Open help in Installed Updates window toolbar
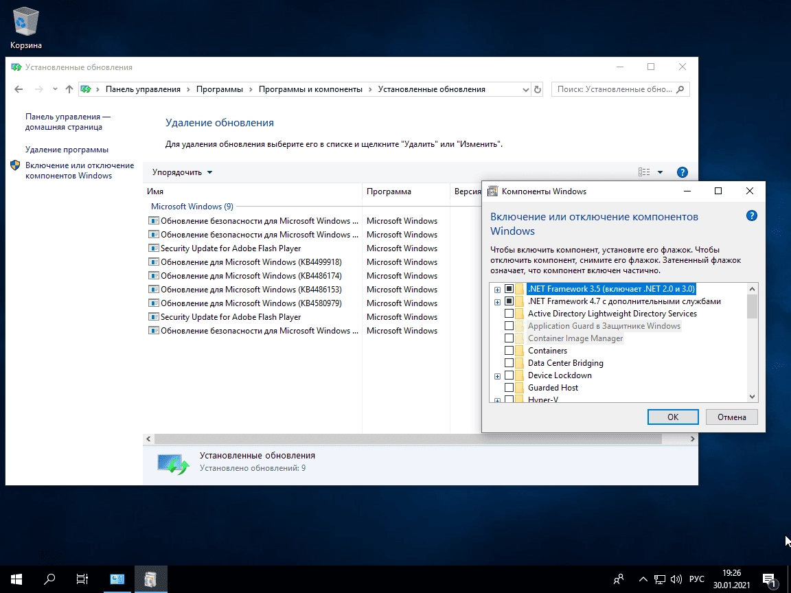The height and width of the screenshot is (593, 791). [682, 172]
